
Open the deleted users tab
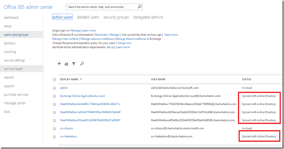click(88, 17)
